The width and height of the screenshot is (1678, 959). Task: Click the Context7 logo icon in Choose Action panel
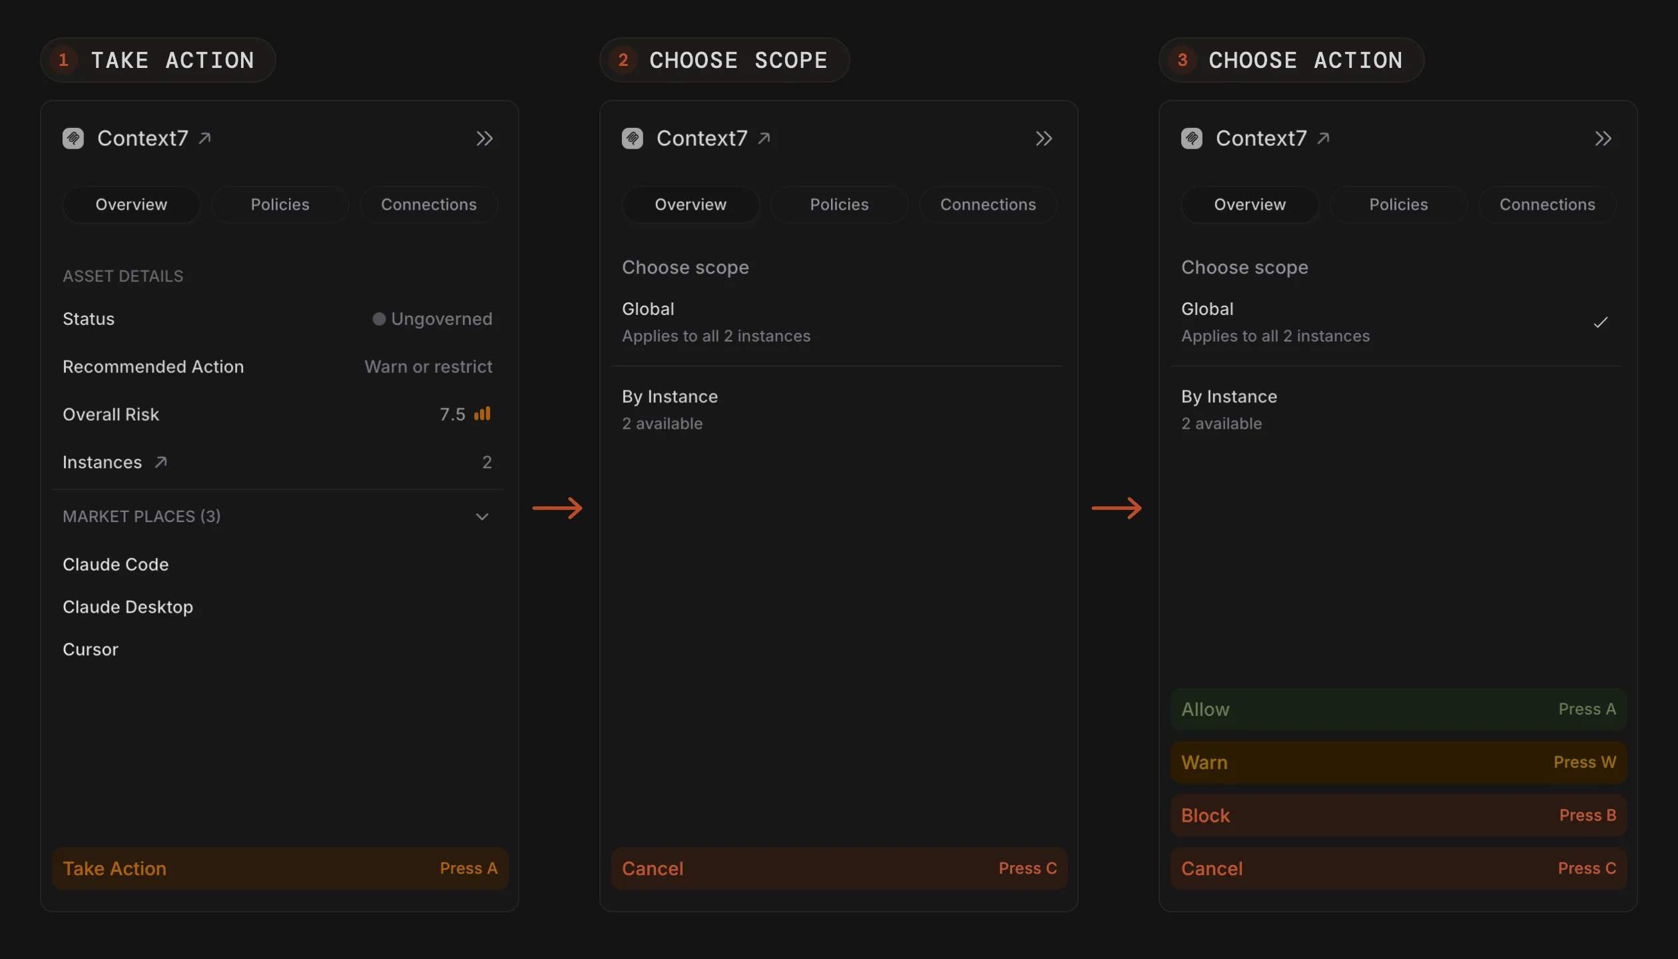click(1192, 139)
